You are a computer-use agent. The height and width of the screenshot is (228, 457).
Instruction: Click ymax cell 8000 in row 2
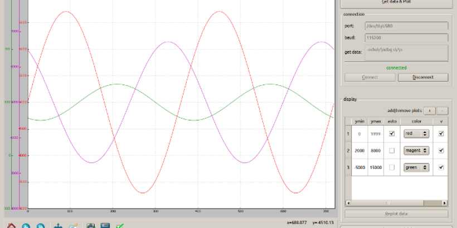(376, 151)
